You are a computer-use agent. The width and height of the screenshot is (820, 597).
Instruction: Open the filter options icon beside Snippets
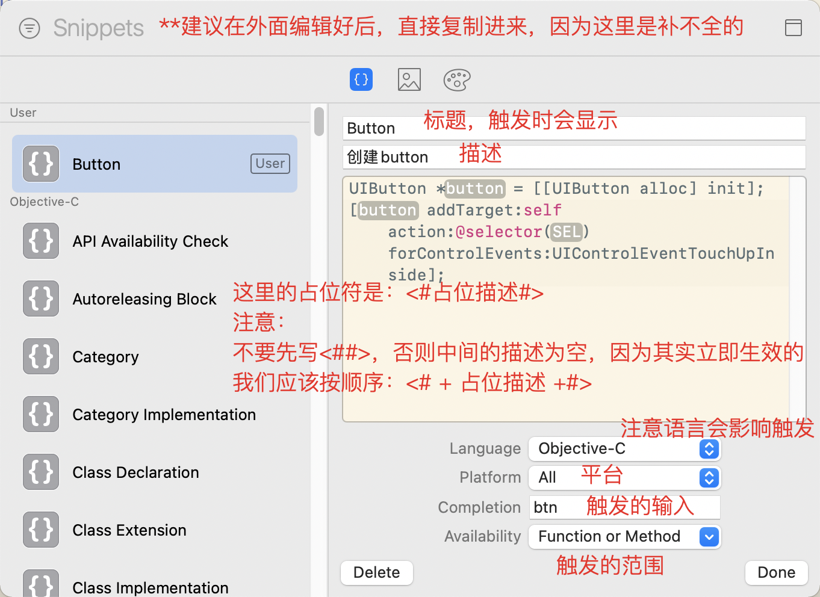[x=30, y=28]
